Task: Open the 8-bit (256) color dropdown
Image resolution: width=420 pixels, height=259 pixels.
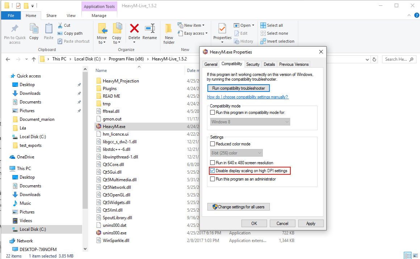Action: pos(236,153)
